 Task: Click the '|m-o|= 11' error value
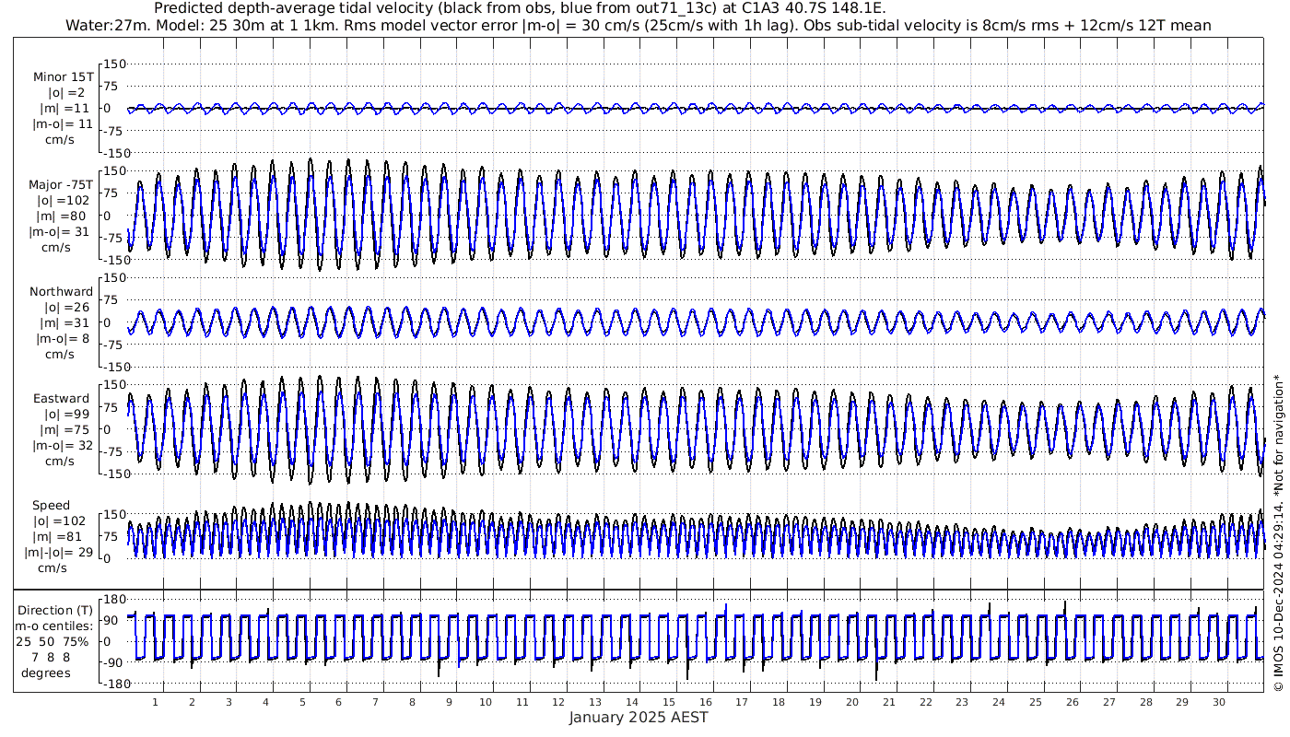coord(63,124)
